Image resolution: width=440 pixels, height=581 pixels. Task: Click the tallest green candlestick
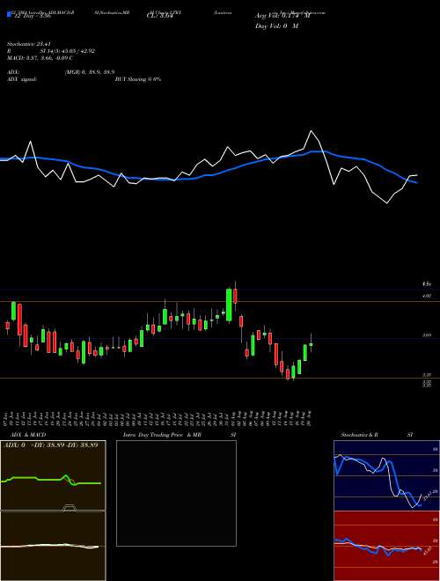tap(230, 305)
